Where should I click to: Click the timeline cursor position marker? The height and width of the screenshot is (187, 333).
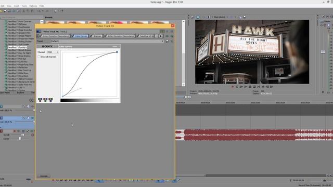pyautogui.click(x=188, y=97)
